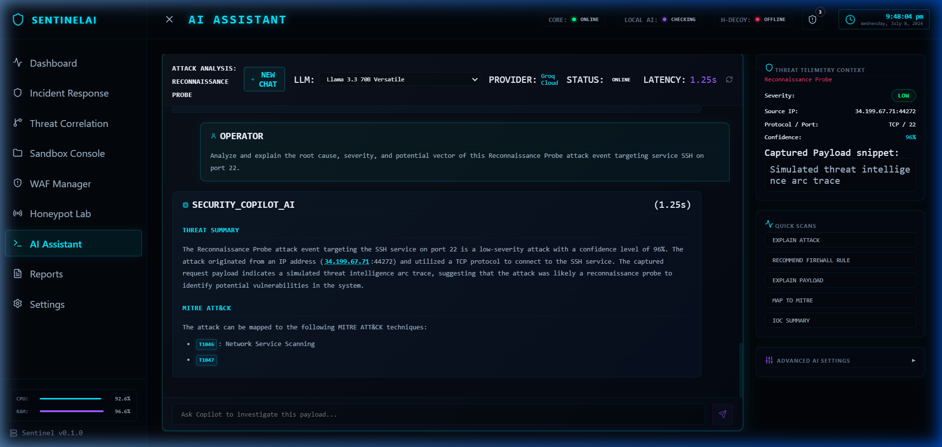
Task: Run the Explain Attack quick scan
Action: (840, 240)
